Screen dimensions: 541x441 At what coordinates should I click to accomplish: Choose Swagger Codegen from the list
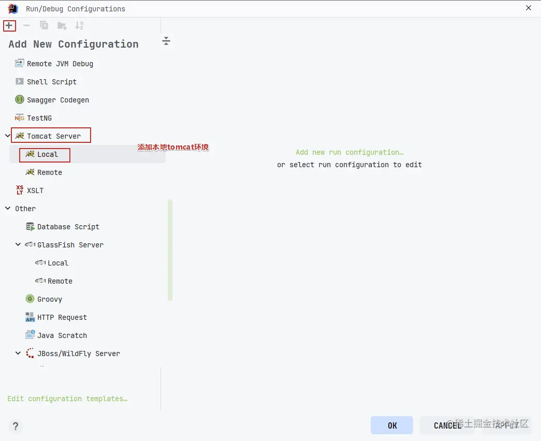[58, 100]
